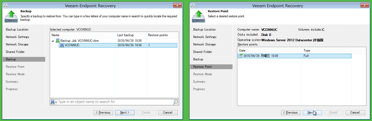Select the VCONNUC computer row

(x=118, y=45)
